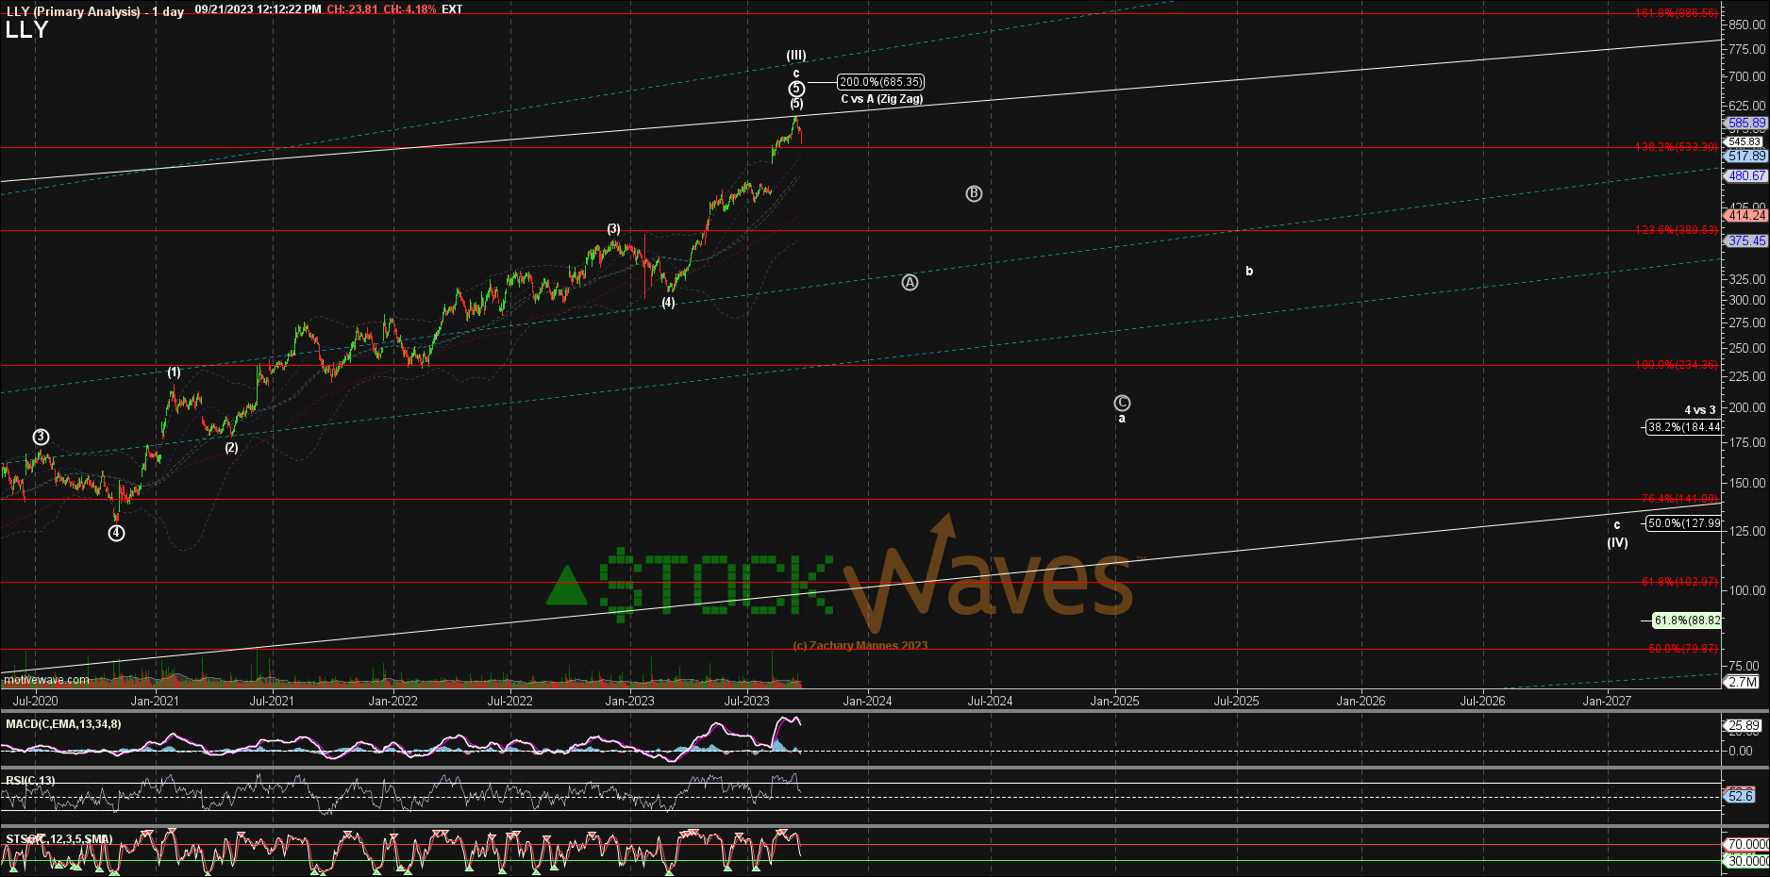Click the EXT extended-hours indicator
This screenshot has height=877, width=1770.
(x=452, y=9)
